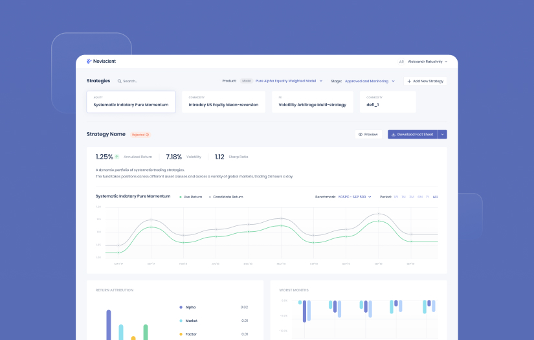Click the info icon in Rejected badge
This screenshot has height=340, width=534.
click(148, 135)
